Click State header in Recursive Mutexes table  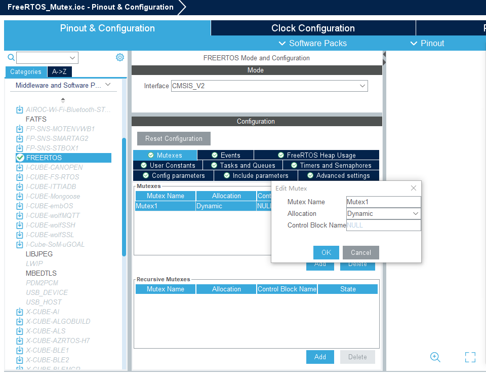coord(348,289)
